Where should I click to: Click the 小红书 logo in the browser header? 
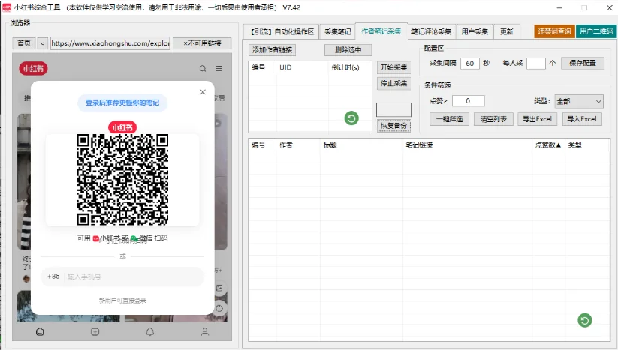tap(33, 69)
